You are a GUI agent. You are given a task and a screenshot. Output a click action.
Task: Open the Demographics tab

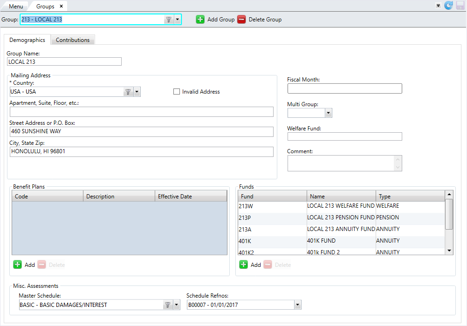[x=27, y=40]
